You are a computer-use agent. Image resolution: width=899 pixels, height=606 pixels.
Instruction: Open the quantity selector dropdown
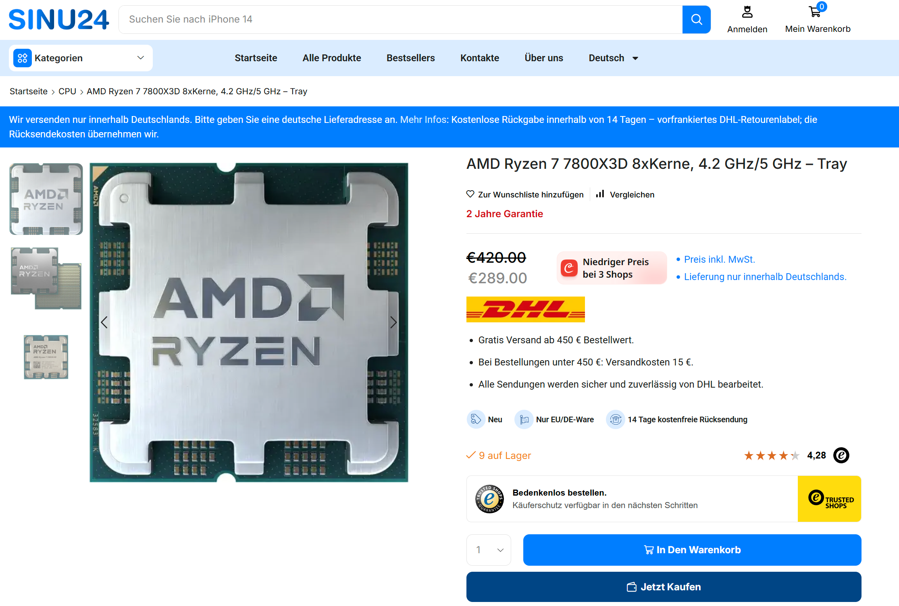[489, 550]
